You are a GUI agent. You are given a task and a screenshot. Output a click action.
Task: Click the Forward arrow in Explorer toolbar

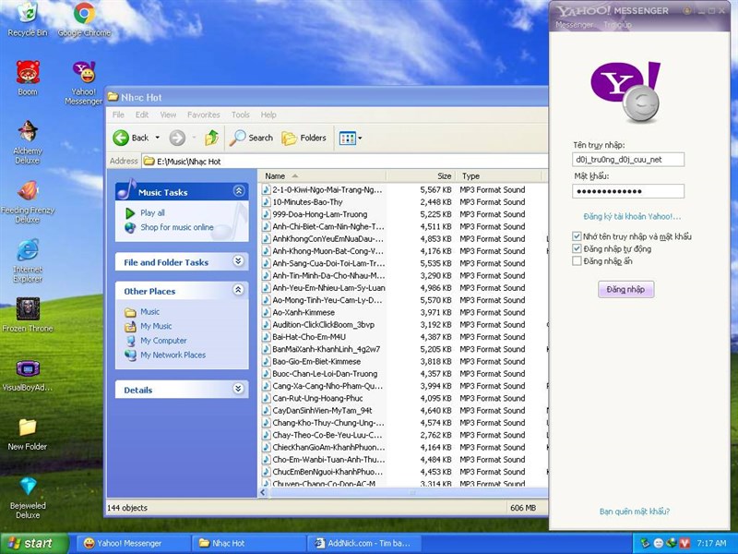pos(177,138)
